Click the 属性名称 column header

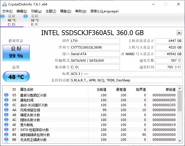coord(27,89)
